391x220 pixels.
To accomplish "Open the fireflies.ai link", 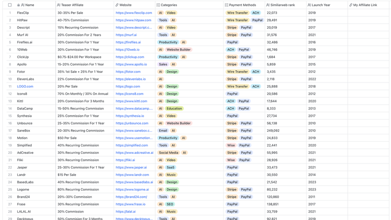I will click(x=128, y=42).
